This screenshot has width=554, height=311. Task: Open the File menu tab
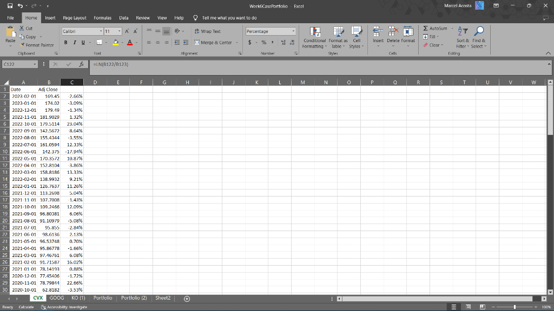(10, 18)
